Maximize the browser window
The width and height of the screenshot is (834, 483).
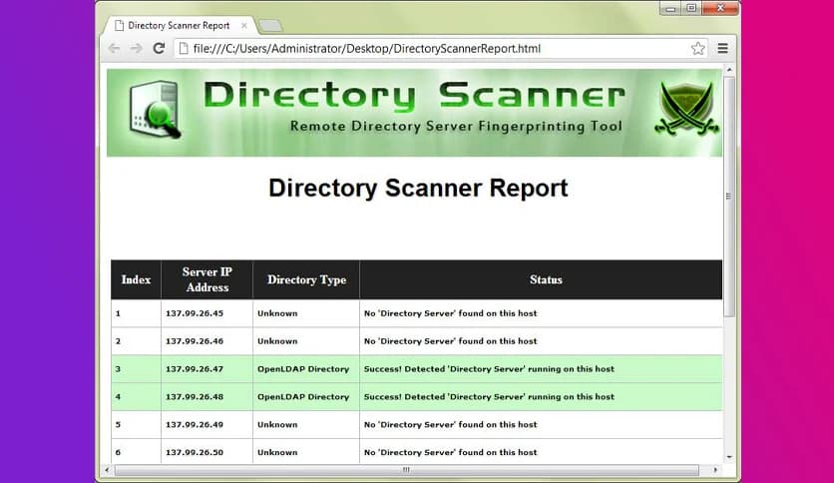click(691, 8)
